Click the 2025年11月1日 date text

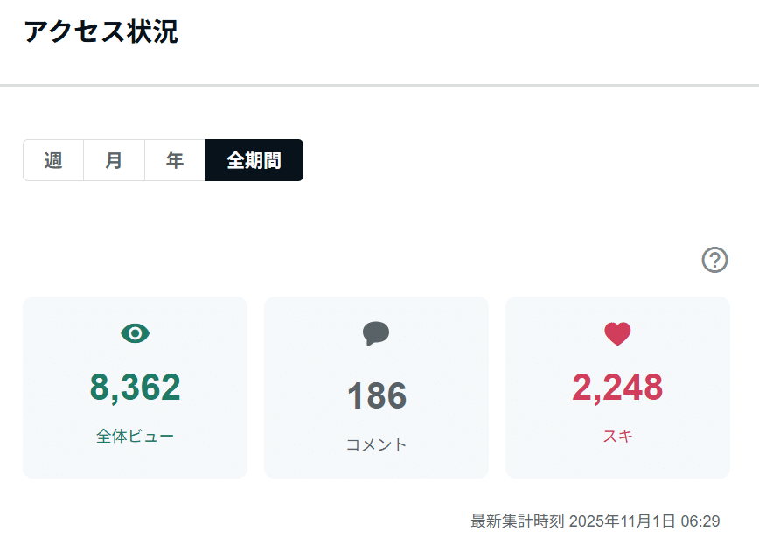point(622,521)
